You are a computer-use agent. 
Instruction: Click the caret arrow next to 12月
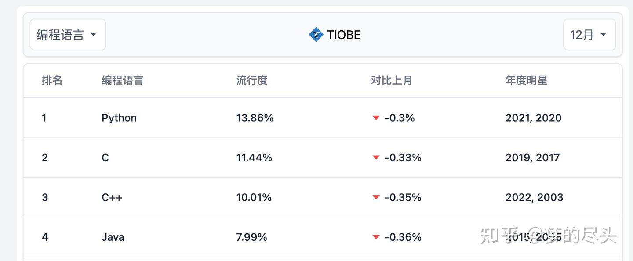603,35
